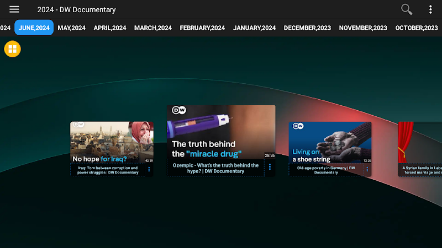This screenshot has width=442, height=248.
Task: Open options for the Iraq documentary card
Action: tap(149, 170)
